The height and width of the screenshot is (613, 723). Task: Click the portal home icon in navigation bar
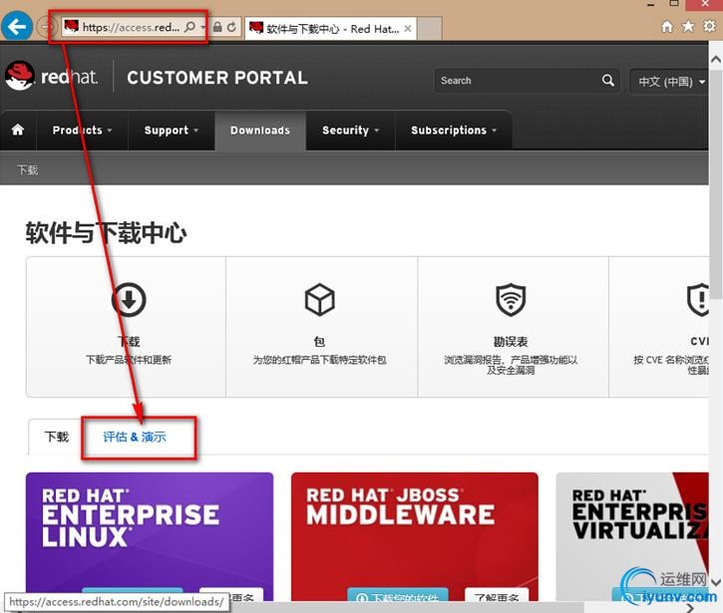(x=18, y=130)
